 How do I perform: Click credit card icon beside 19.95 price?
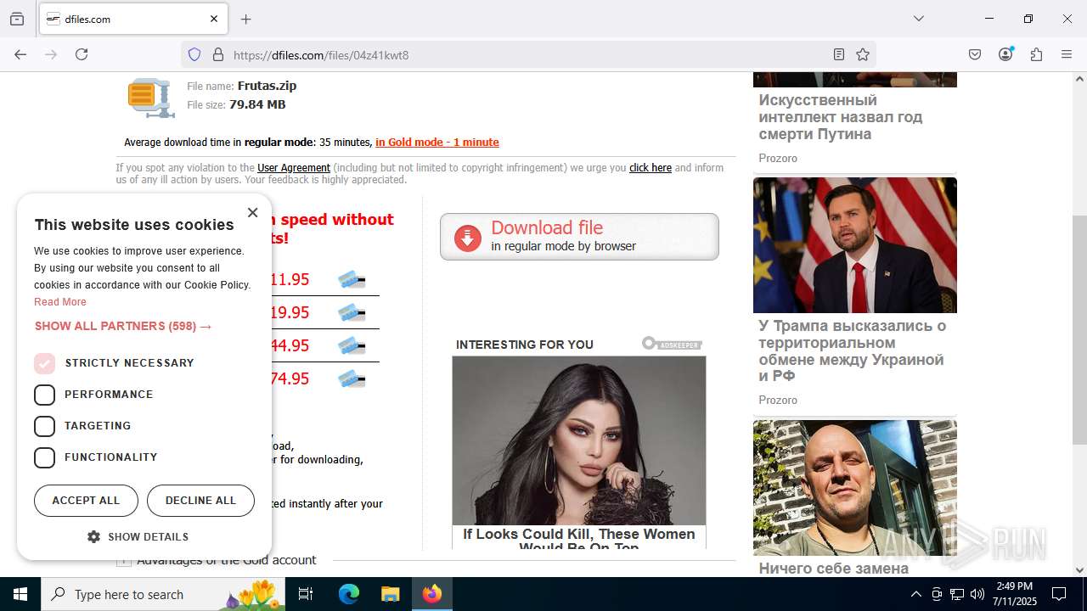click(x=352, y=312)
